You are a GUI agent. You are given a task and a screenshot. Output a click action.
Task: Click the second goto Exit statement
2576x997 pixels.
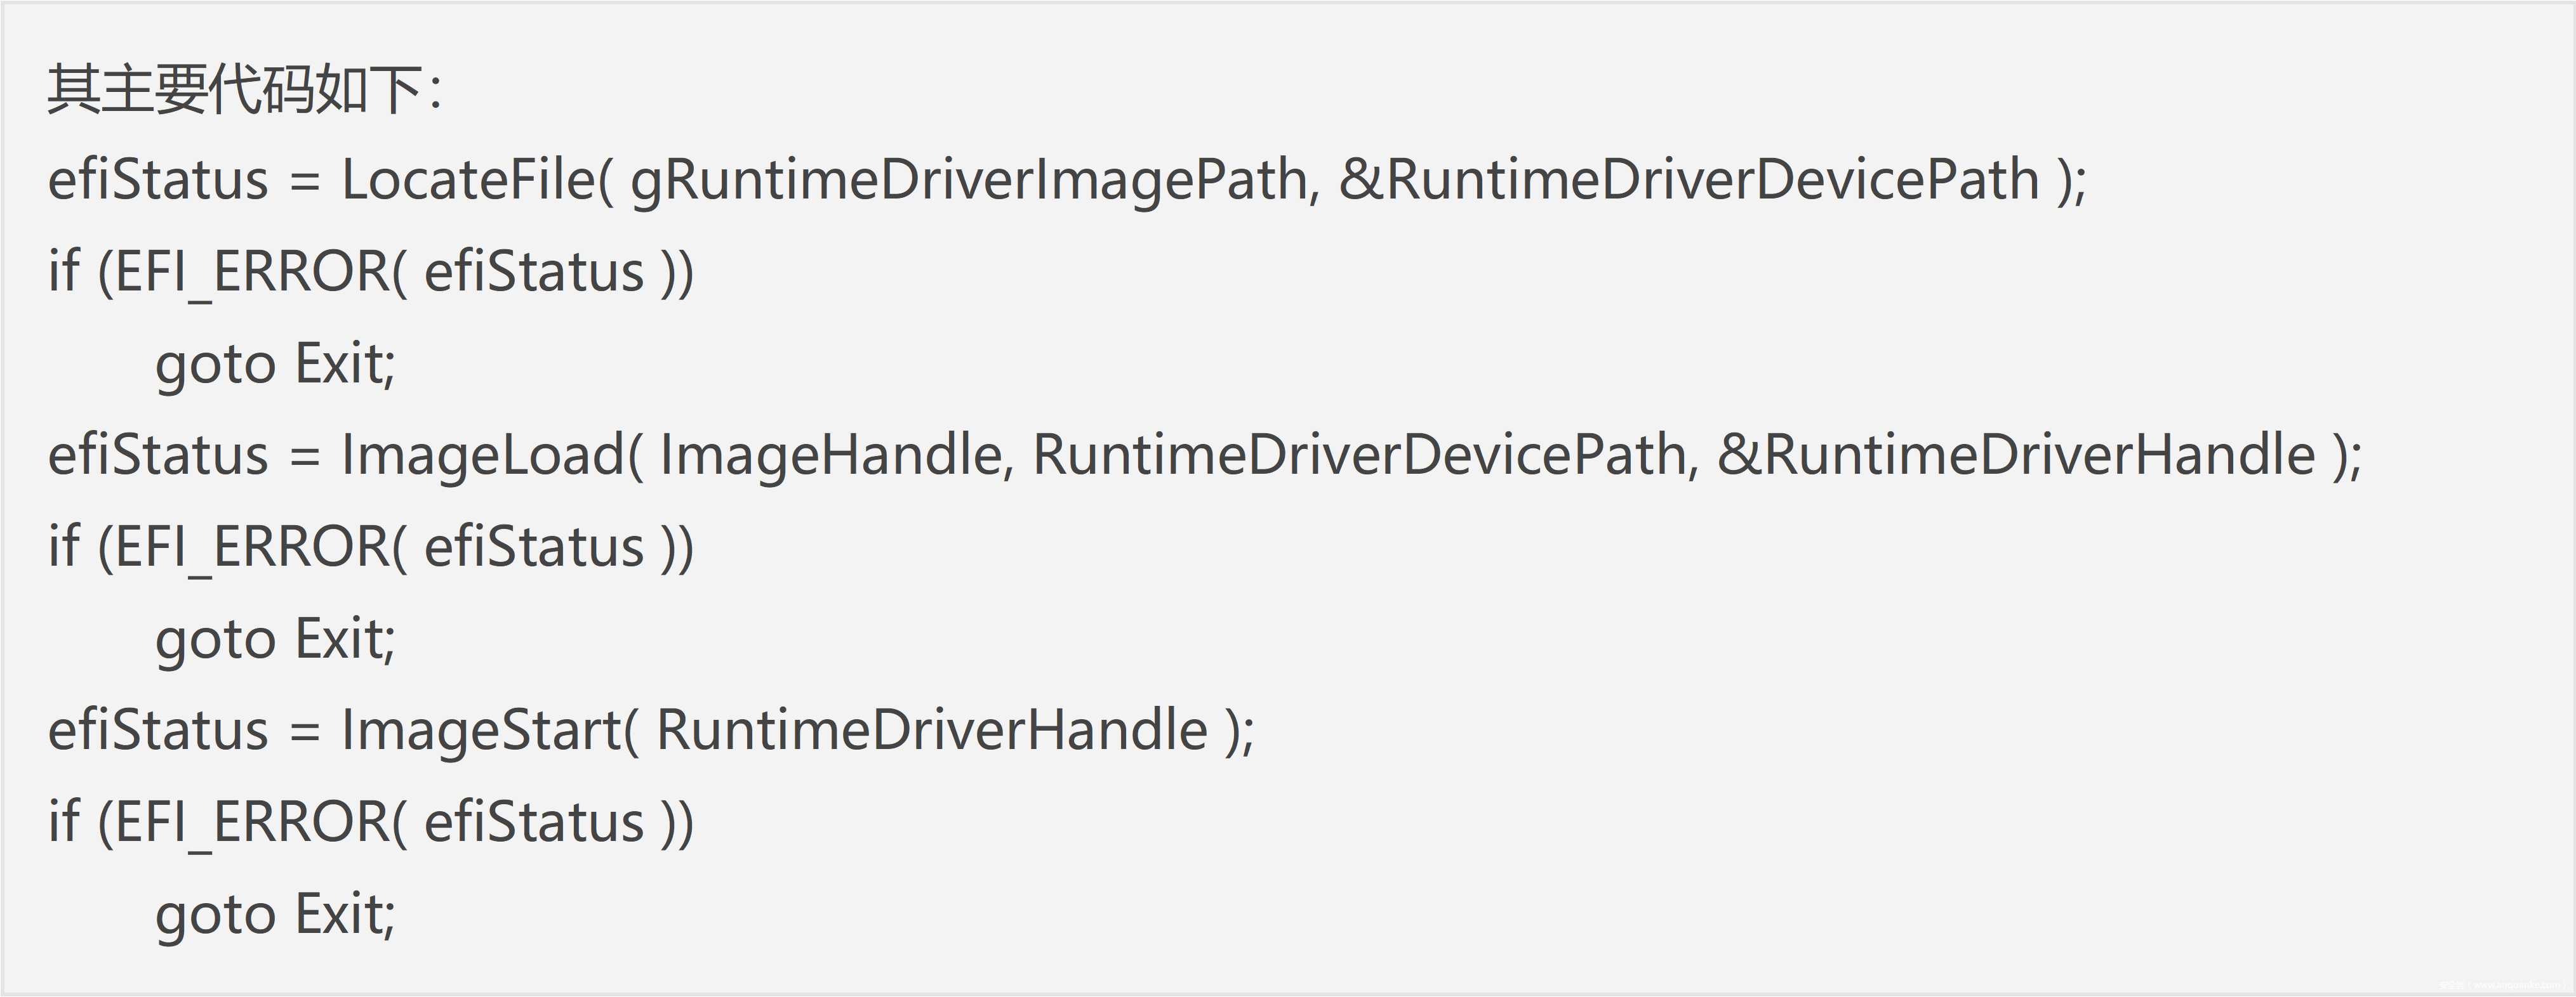(x=275, y=639)
